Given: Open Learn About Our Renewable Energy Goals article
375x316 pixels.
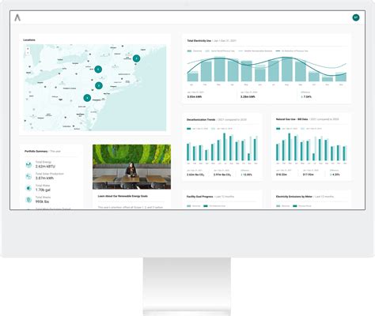Looking at the screenshot, I should click(x=123, y=196).
